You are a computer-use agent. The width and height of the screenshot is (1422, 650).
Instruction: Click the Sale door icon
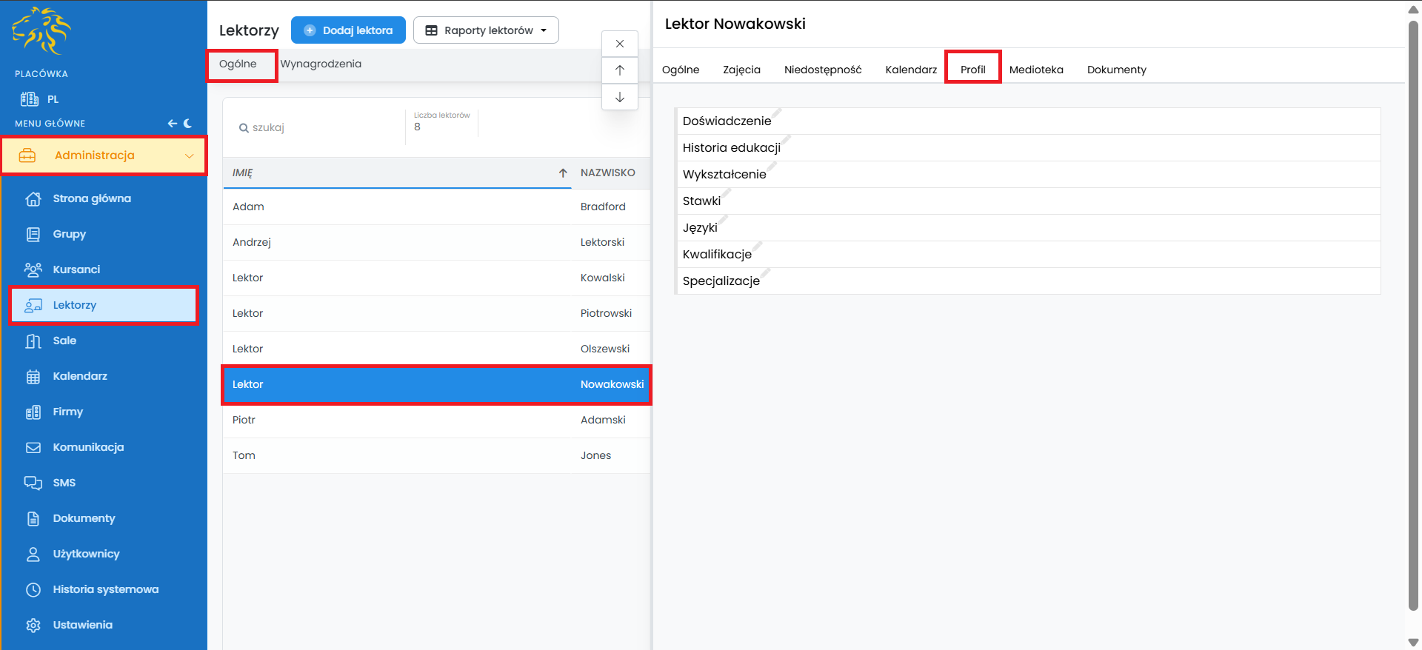coord(33,341)
